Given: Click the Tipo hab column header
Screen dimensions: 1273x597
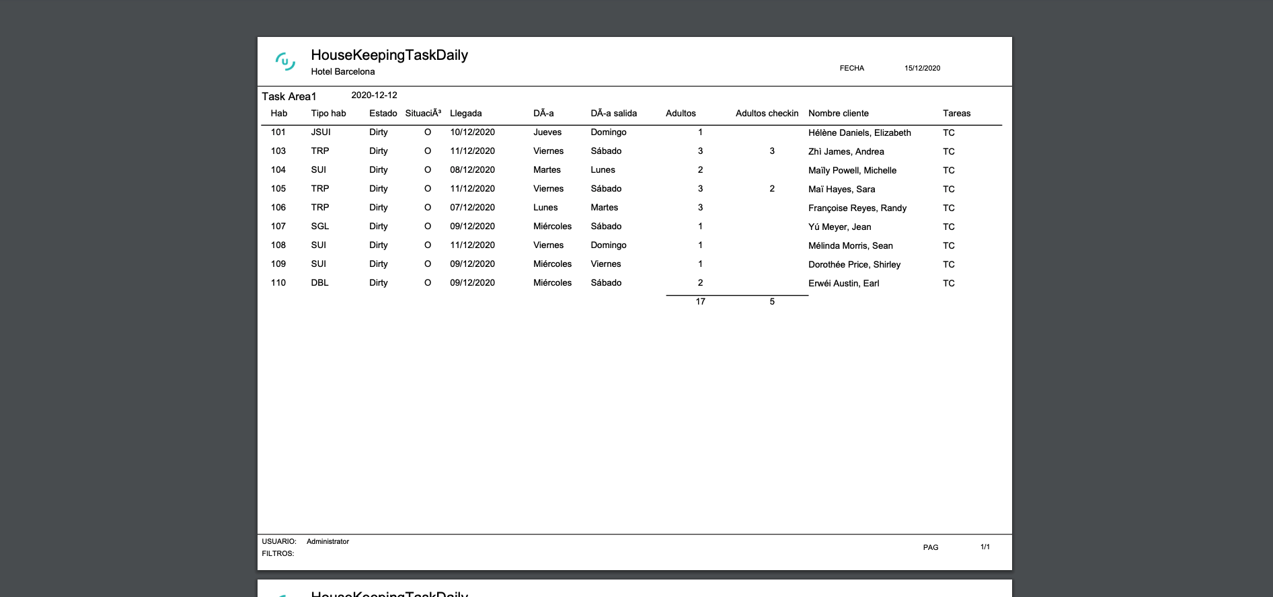Looking at the screenshot, I should click(x=328, y=114).
